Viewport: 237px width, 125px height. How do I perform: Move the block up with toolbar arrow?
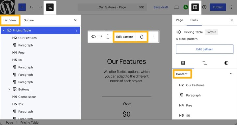click(x=107, y=35)
